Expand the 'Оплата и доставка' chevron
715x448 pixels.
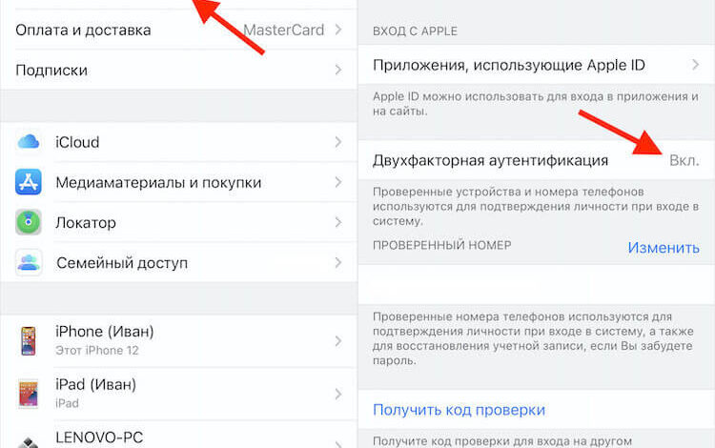337,31
